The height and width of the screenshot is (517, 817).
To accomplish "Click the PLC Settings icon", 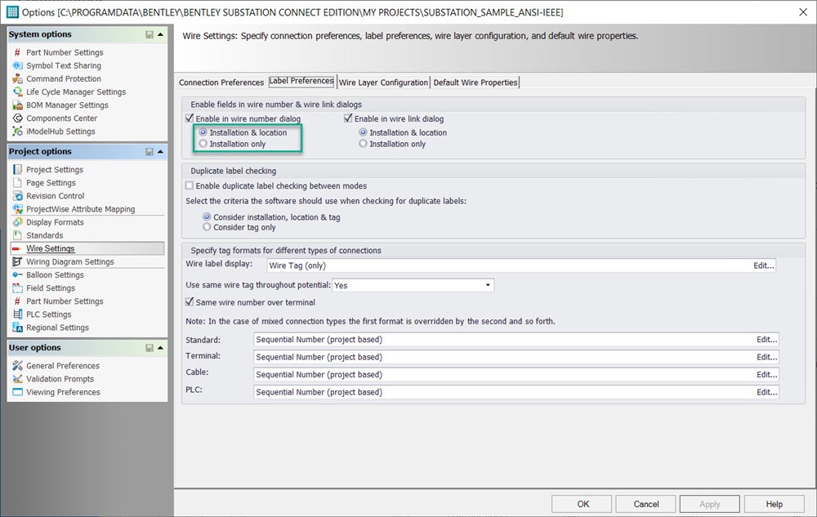I will [17, 314].
